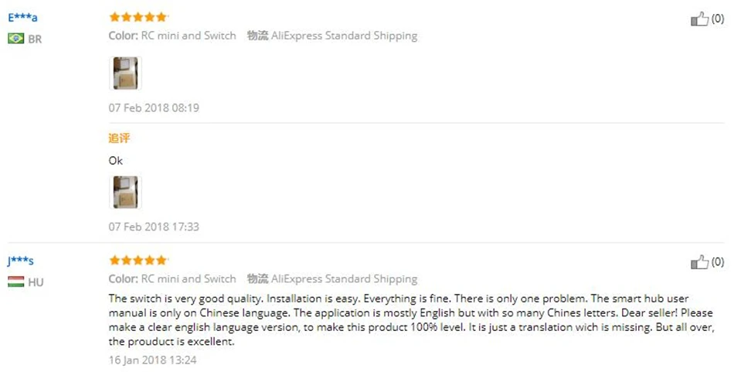Screen dimensions: 734x372
Task: Open photo thumbnail under the Ok follow-up
Action: (x=125, y=192)
